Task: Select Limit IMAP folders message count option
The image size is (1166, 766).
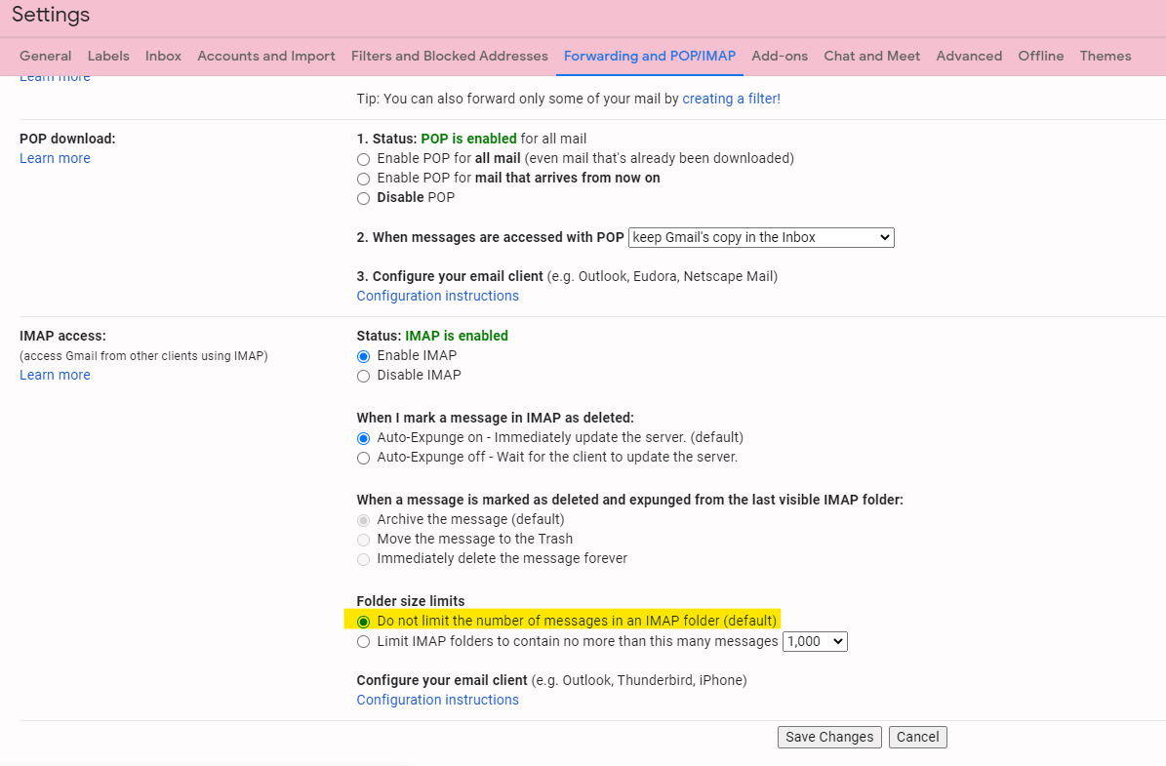Action: coord(363,642)
